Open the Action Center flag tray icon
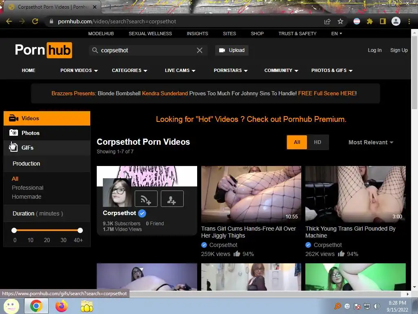 coord(357,306)
